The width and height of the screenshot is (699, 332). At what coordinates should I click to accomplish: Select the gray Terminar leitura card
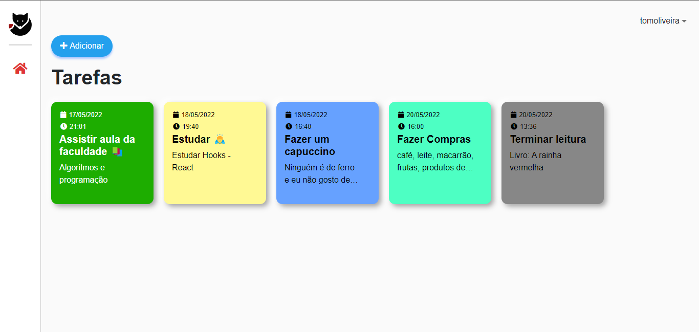pos(553,152)
